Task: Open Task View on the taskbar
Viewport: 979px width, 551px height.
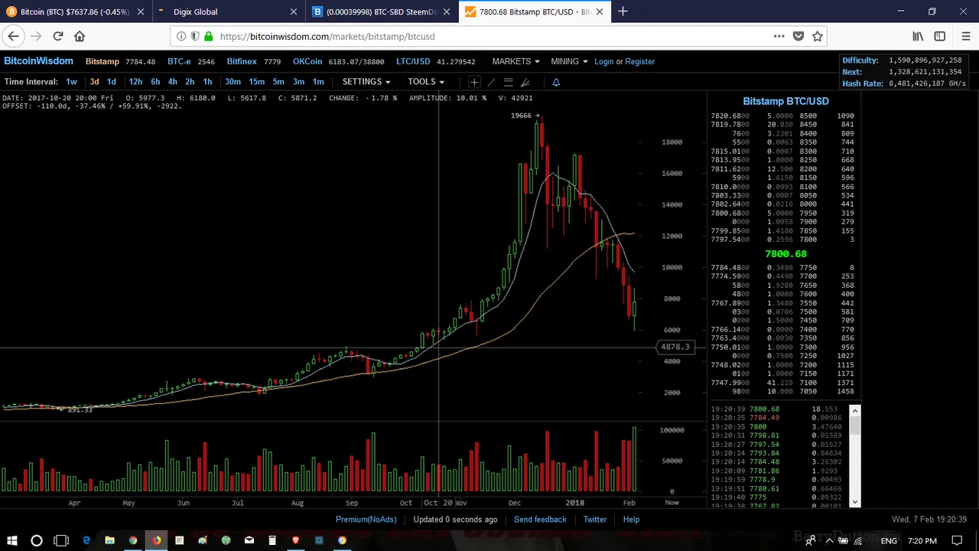Action: pos(61,540)
